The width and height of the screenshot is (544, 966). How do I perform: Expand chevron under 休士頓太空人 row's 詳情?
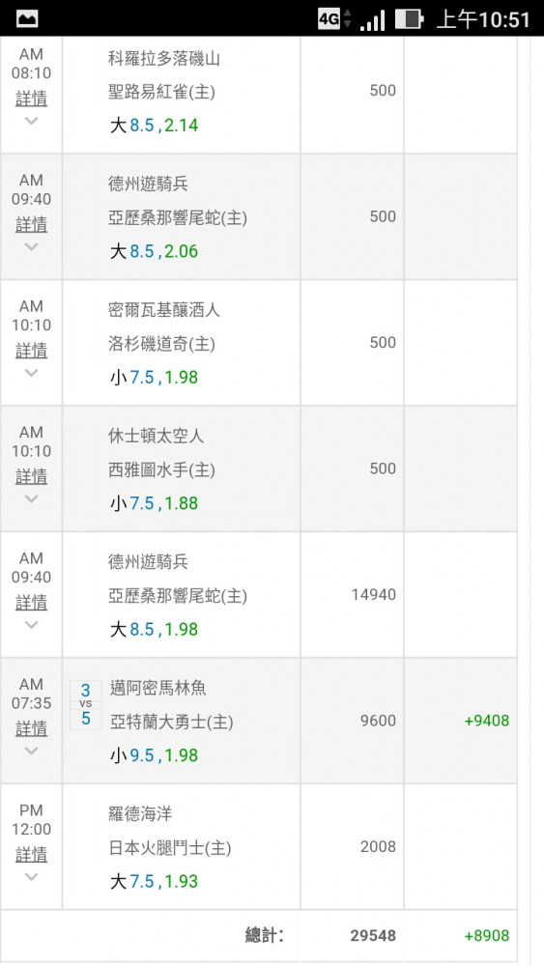[32, 498]
